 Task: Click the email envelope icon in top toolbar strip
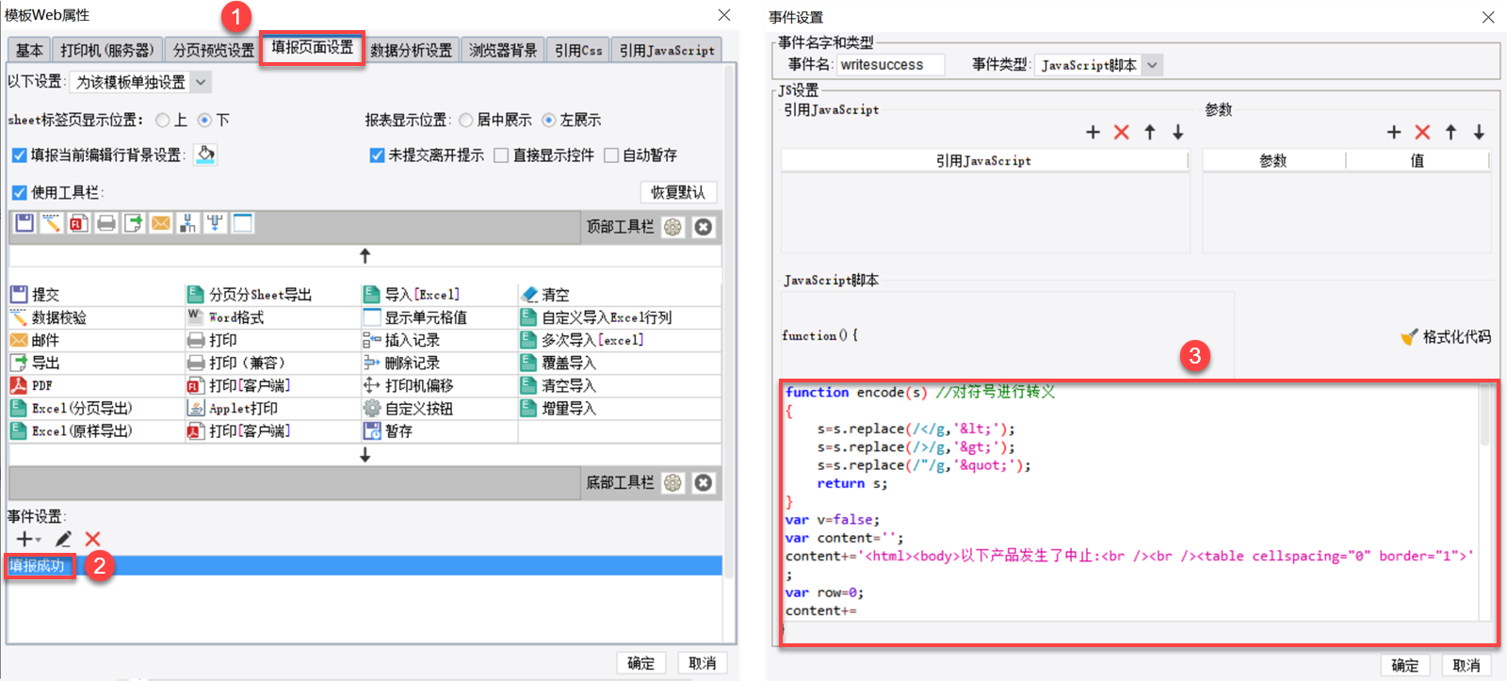coord(161,223)
